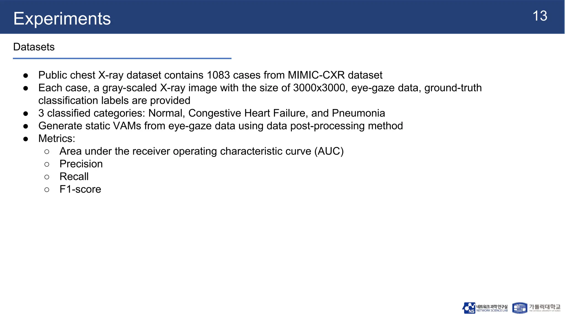Click the bullet before '3 classified categories'

26,113
